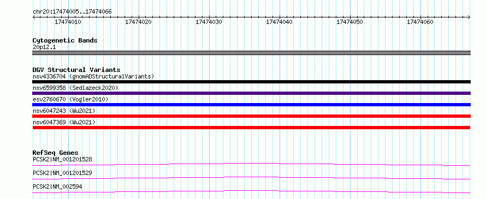Open the nsv4336704 gnomAD variant label
The width and height of the screenshot is (486, 199).
(93, 76)
